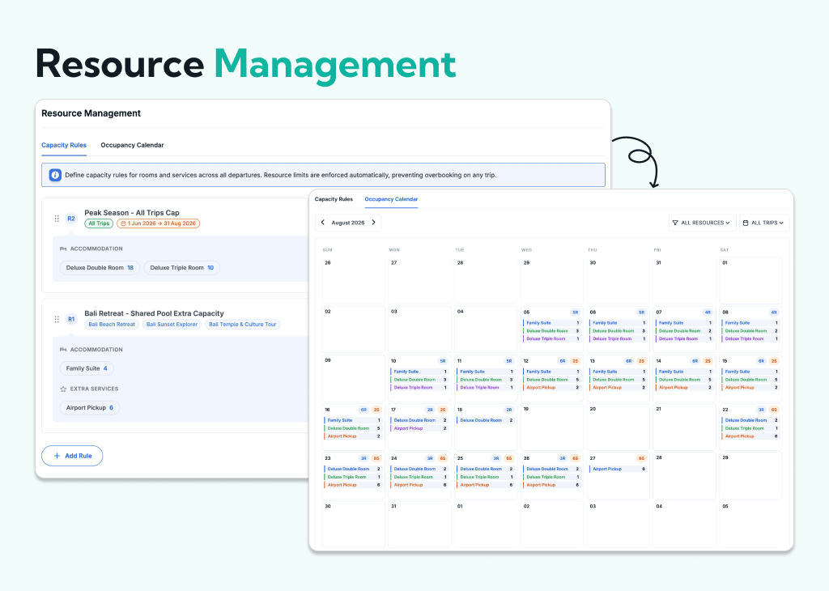The image size is (829, 591).
Task: Grab the drag handle beside the R2 badge
Action: pyautogui.click(x=57, y=219)
